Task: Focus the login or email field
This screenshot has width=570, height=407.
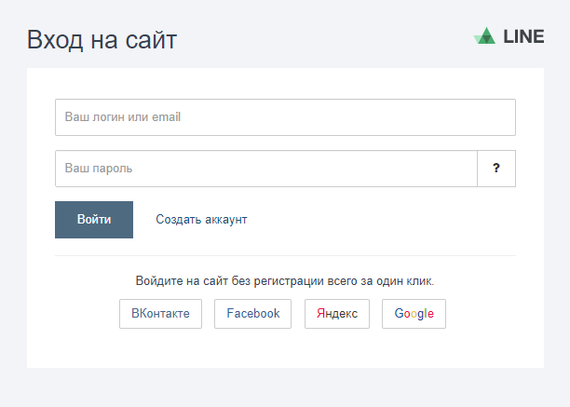Action: (285, 117)
